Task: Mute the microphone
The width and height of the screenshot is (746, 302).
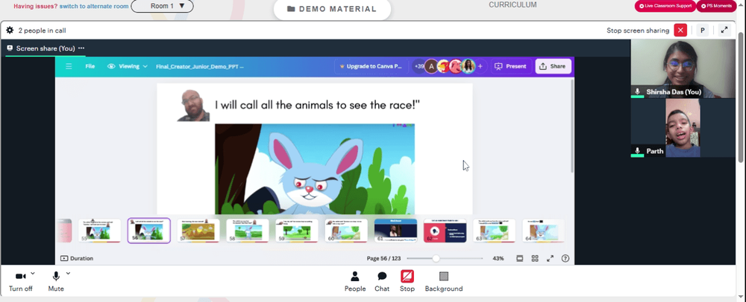Action: [x=56, y=281]
